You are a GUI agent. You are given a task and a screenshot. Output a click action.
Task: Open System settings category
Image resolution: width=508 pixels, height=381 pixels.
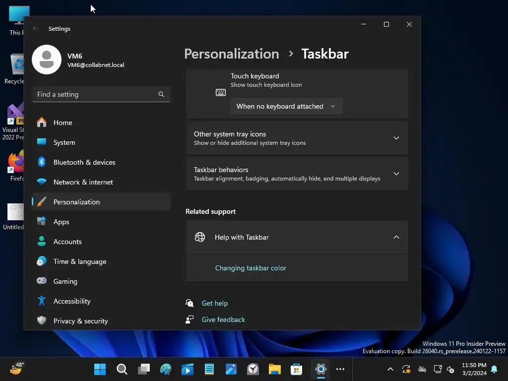[101, 142]
